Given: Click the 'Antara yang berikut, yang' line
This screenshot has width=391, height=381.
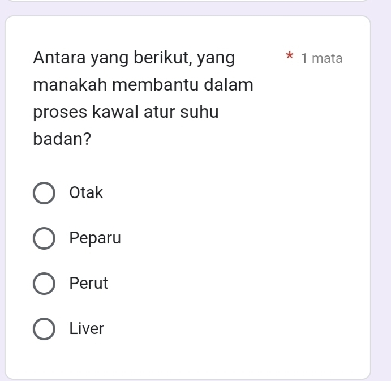Looking at the screenshot, I should click(x=135, y=58).
